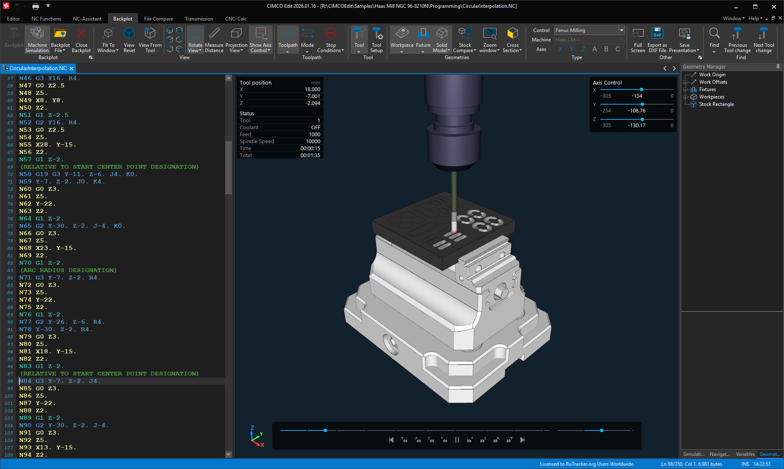Expand the Workpieces tree node
Image resolution: width=784 pixels, height=469 pixels.
(x=685, y=97)
